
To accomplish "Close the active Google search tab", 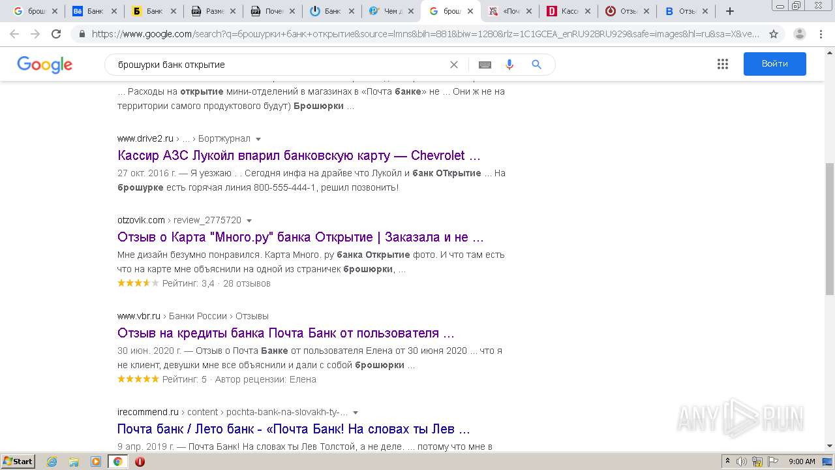I will coord(470,11).
